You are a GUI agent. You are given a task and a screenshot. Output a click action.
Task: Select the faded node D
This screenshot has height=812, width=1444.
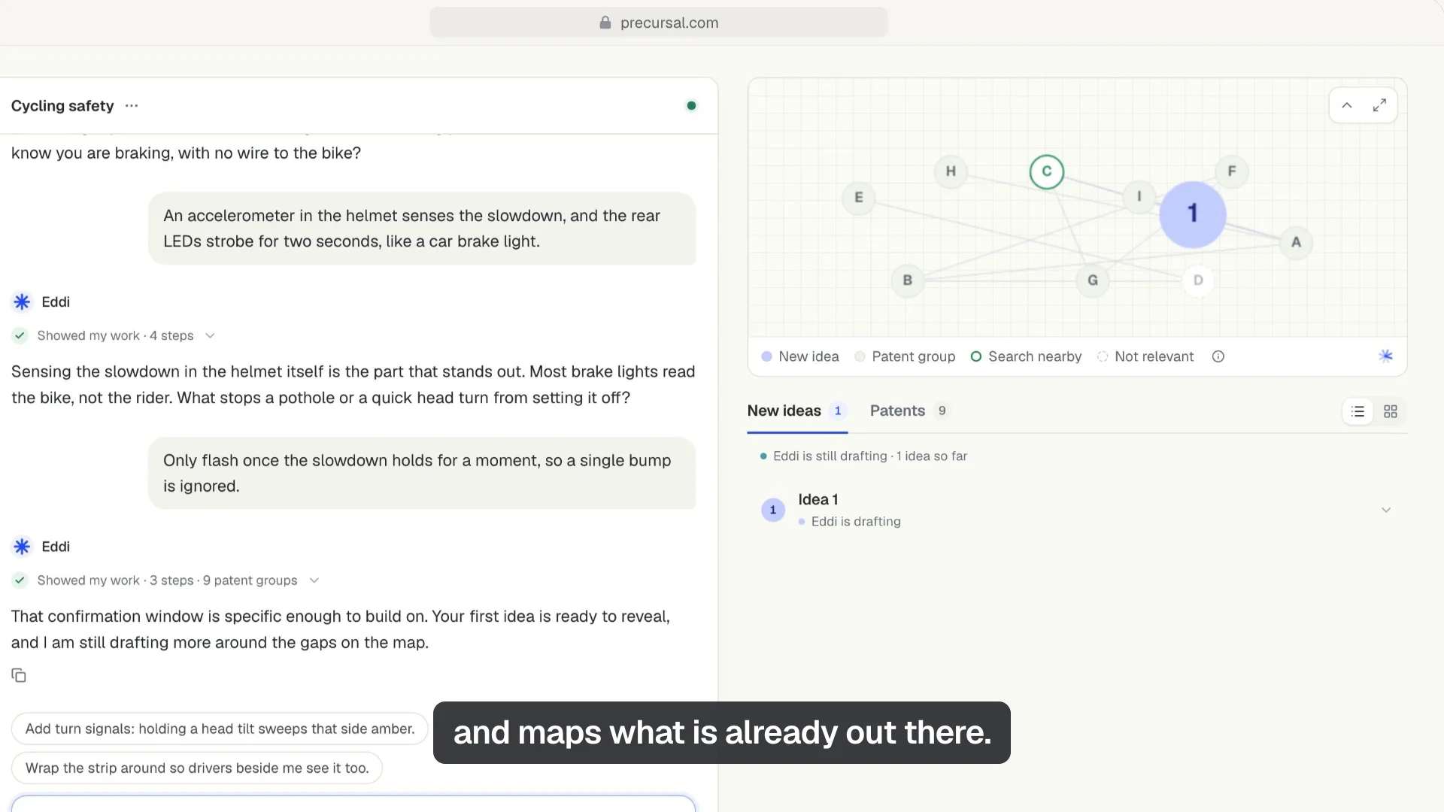click(x=1198, y=280)
